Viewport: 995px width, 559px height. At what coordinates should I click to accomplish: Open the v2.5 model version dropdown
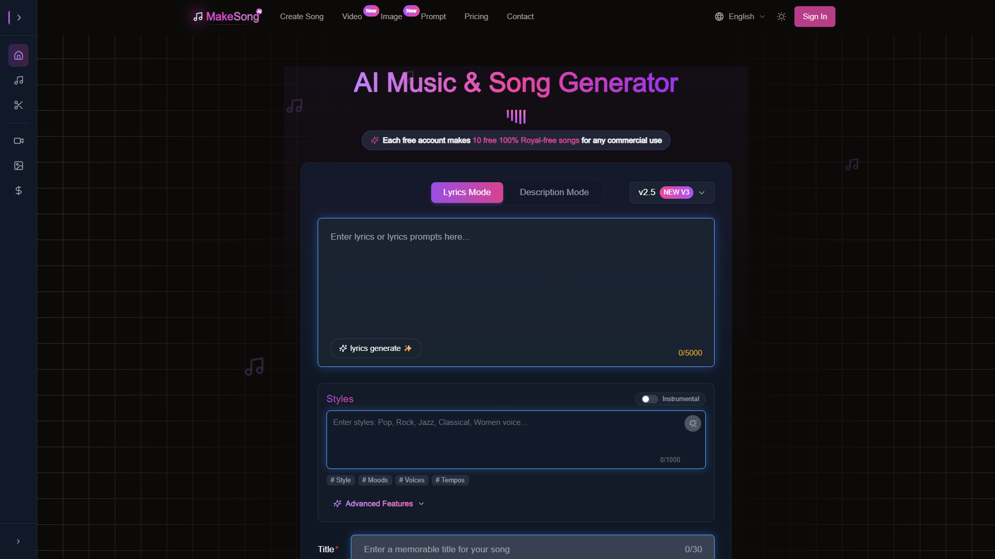click(672, 193)
